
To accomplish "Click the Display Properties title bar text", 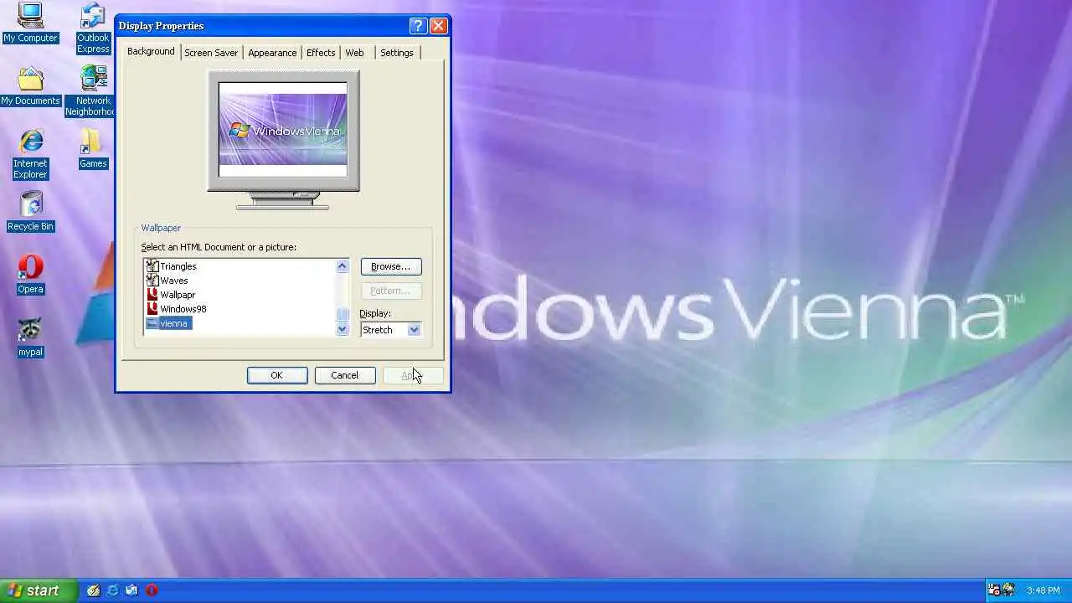I will point(161,26).
